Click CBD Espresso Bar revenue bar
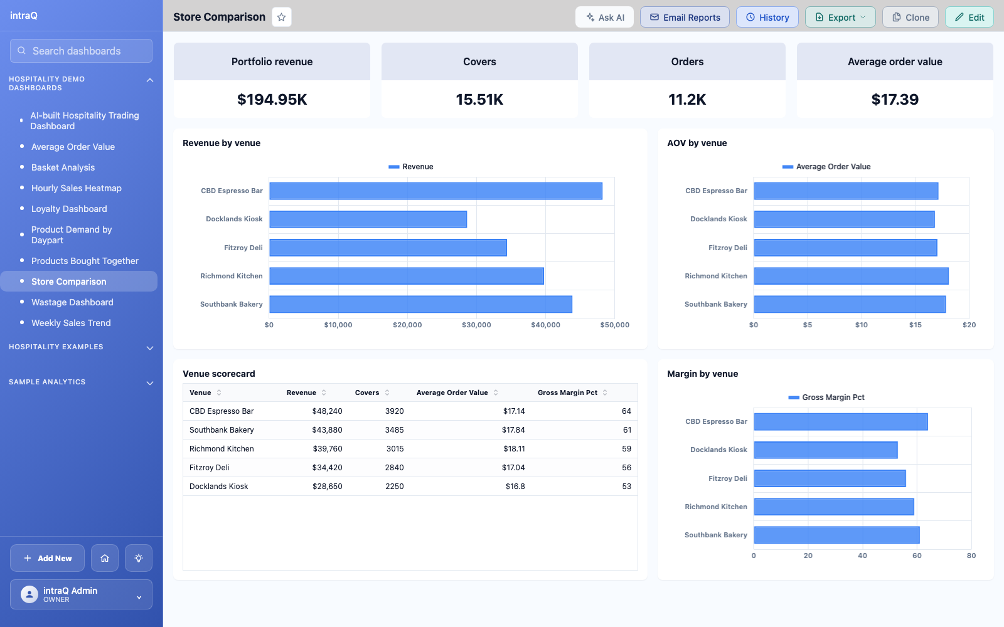Viewport: 1004px width, 627px height. pos(435,191)
